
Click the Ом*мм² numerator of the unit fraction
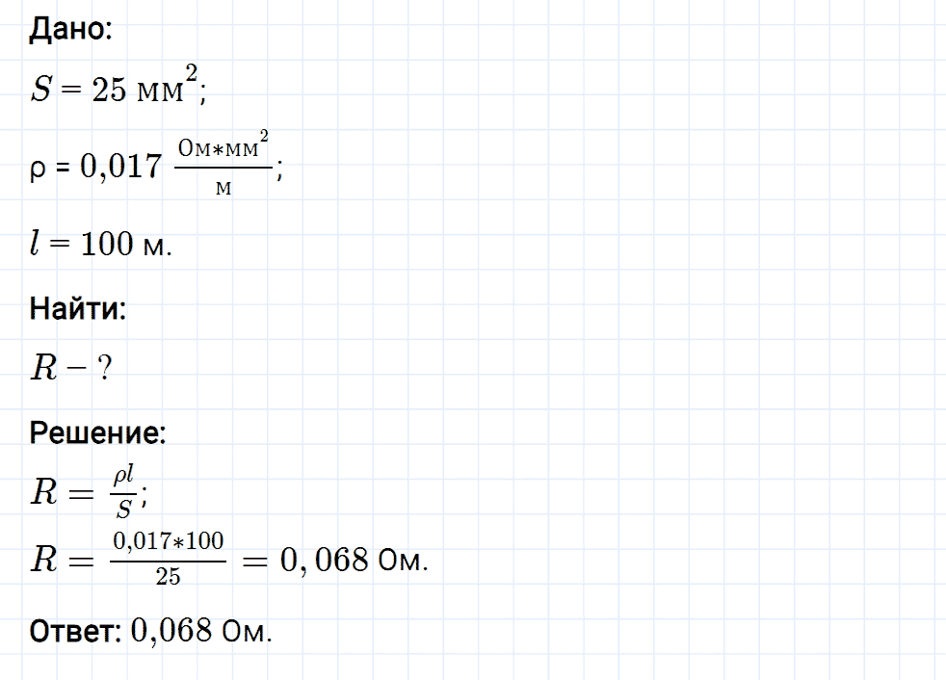pyautogui.click(x=223, y=145)
